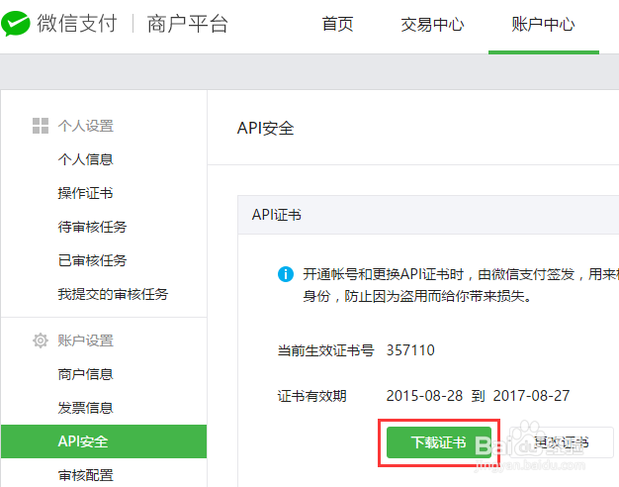Open 审核配置 in the sidebar
Screen dimensions: 619x487
[86, 475]
